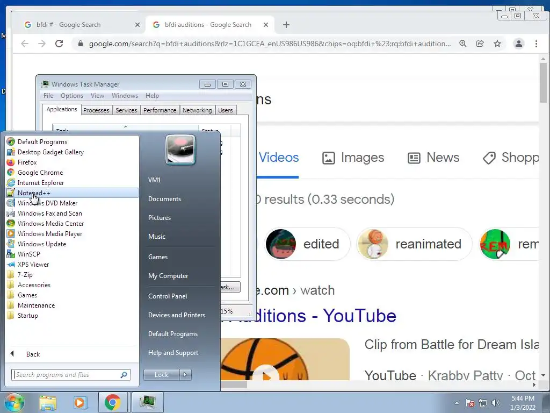The image size is (550, 413).
Task: Go back in Chrome history
Action: [x=25, y=44]
